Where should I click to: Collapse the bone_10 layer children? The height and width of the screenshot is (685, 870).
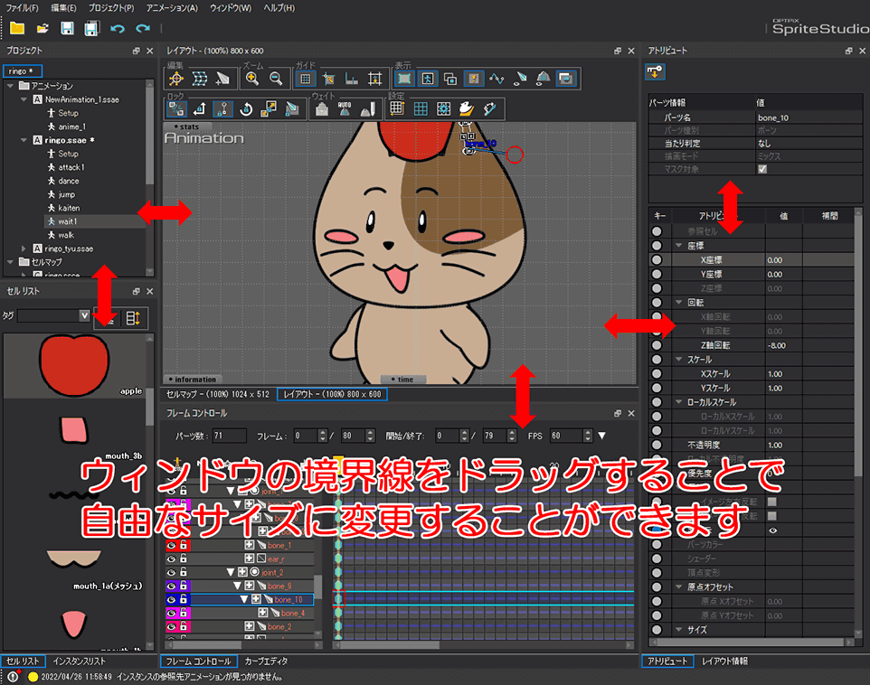pos(243,599)
